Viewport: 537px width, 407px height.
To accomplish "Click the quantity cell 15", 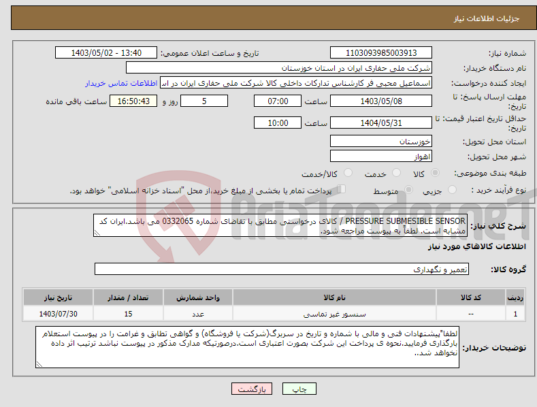I will click(128, 314).
